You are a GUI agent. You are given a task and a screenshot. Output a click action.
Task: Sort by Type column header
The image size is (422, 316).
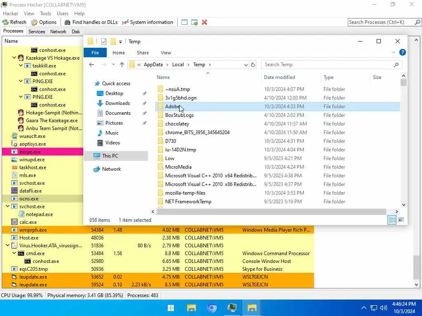point(345,77)
